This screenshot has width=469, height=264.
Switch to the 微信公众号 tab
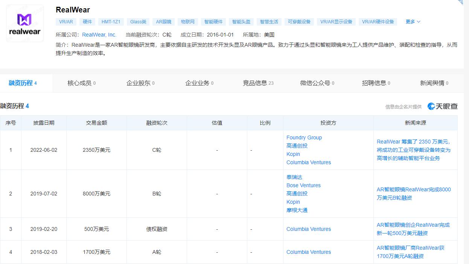tap(317, 83)
